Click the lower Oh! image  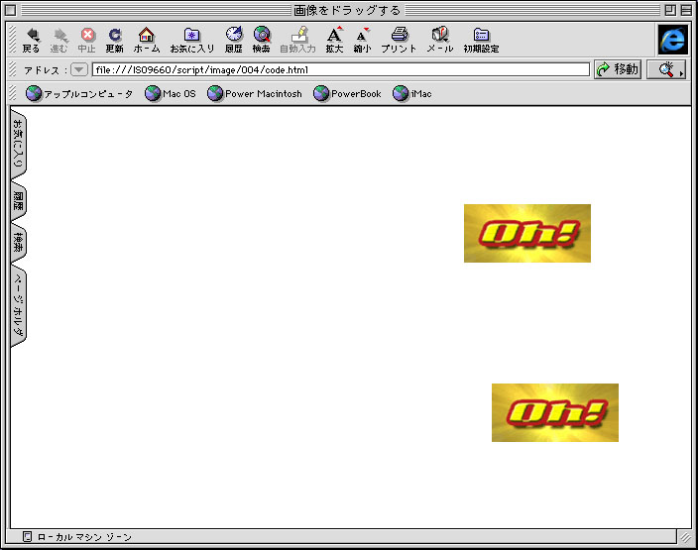(x=554, y=412)
